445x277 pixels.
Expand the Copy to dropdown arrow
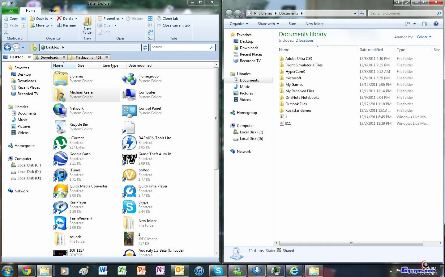coord(51,19)
